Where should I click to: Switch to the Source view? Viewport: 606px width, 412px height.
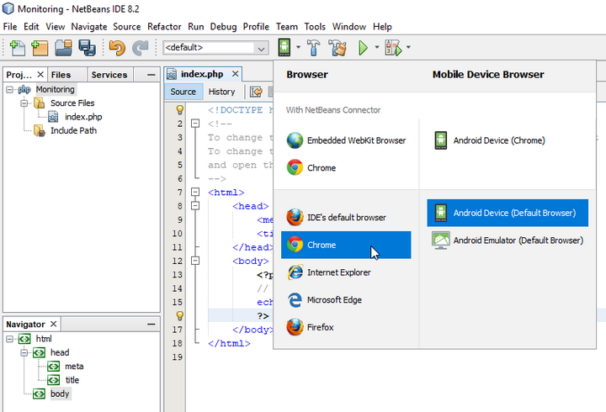tap(183, 92)
